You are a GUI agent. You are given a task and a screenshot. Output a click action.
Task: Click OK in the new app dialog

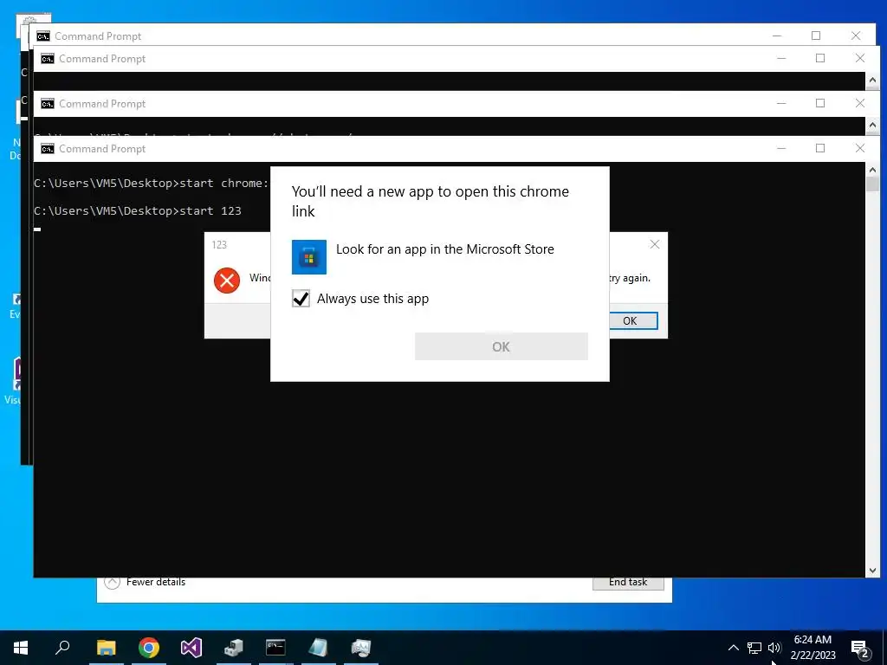click(x=502, y=346)
